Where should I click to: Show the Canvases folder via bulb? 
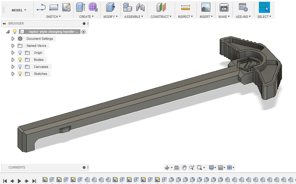20,67
